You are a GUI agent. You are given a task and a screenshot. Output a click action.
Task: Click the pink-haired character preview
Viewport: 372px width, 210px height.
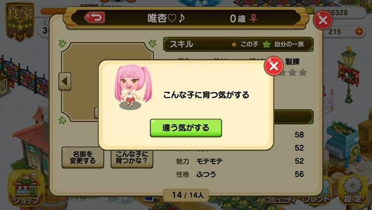[133, 87]
